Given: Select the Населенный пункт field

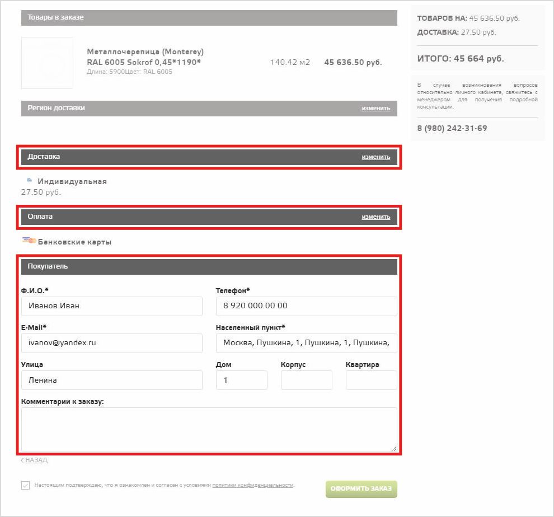Looking at the screenshot, I should (306, 343).
